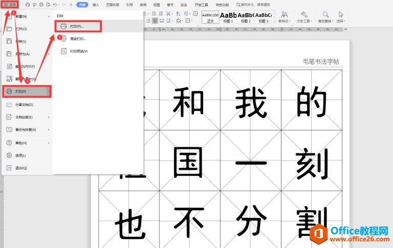This screenshot has width=393, height=248.
Task: Switch to the 审阅 ribbon tab
Action: click(143, 5)
